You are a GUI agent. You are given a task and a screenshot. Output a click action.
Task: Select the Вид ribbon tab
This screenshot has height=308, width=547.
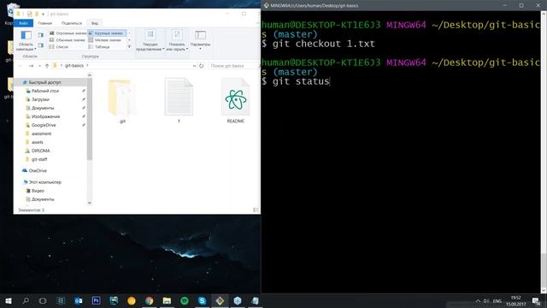point(95,23)
